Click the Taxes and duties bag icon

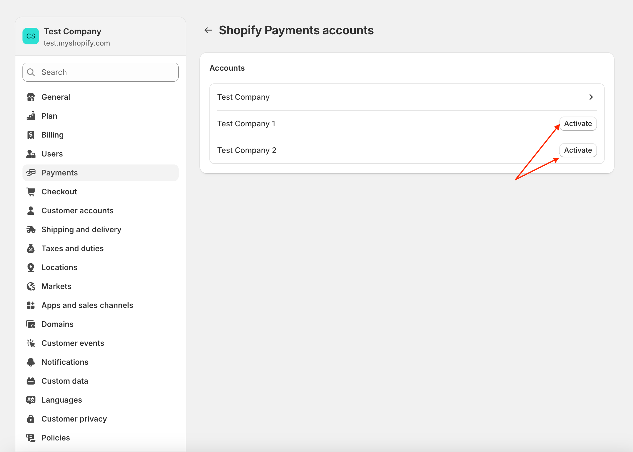pos(31,248)
